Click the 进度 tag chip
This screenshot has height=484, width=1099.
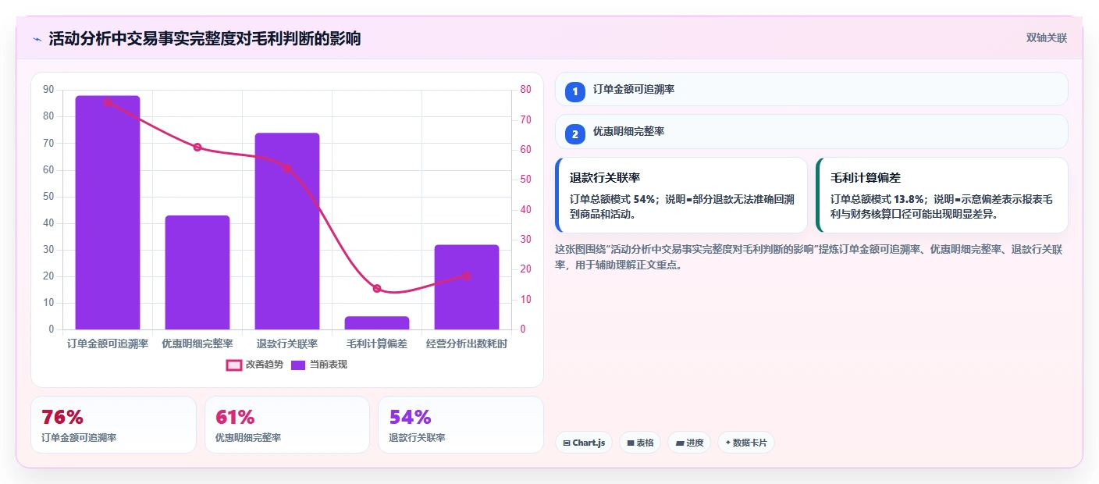689,443
